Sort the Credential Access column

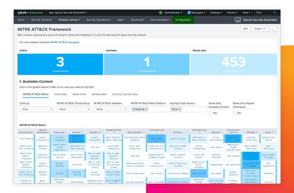coord(157,132)
